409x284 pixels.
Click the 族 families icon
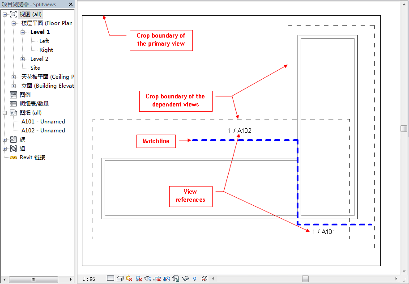coord(13,140)
